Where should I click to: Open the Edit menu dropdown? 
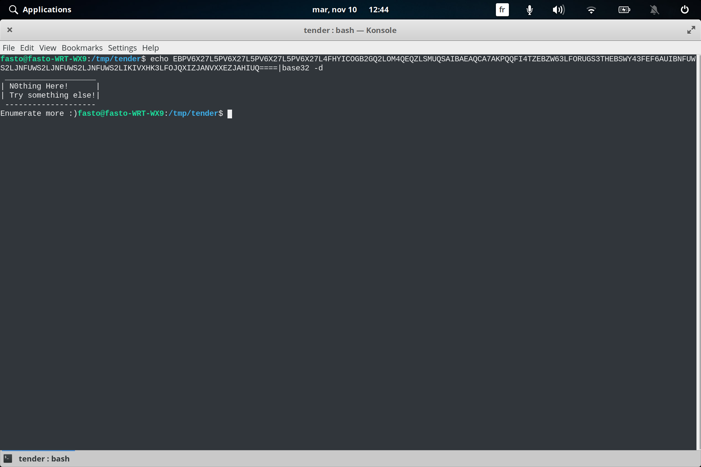[27, 48]
